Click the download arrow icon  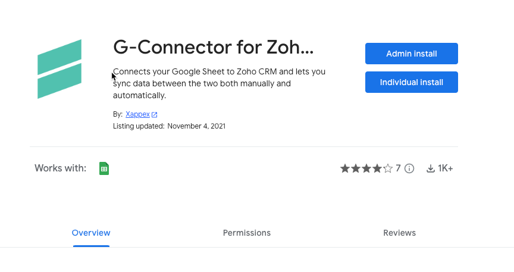430,168
